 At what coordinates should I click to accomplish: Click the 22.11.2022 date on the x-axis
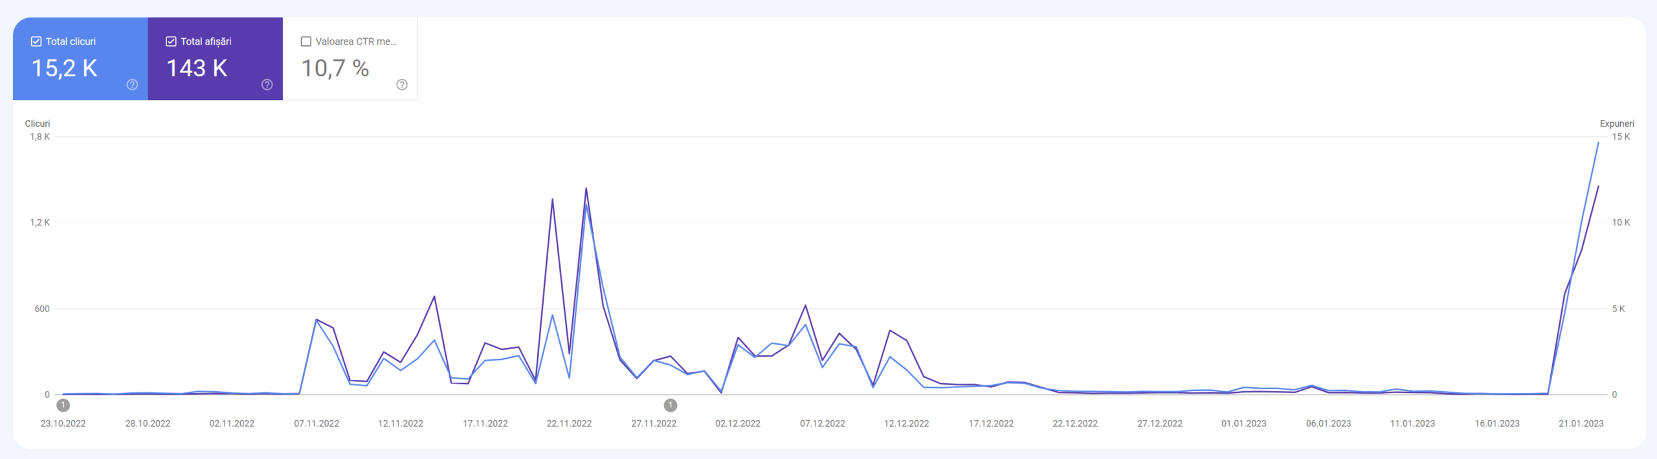point(569,423)
